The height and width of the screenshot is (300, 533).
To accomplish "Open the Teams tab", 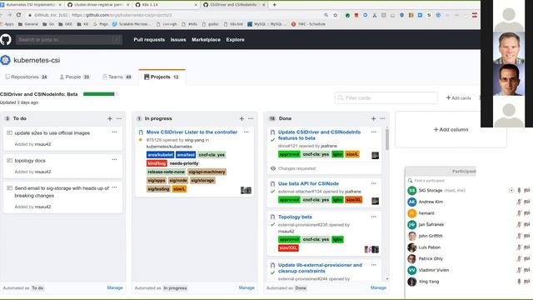I will click(117, 77).
